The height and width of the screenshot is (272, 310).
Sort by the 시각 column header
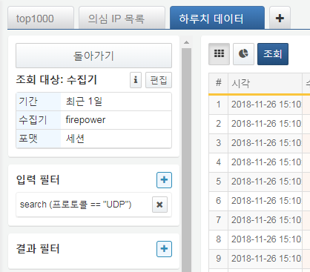265,83
